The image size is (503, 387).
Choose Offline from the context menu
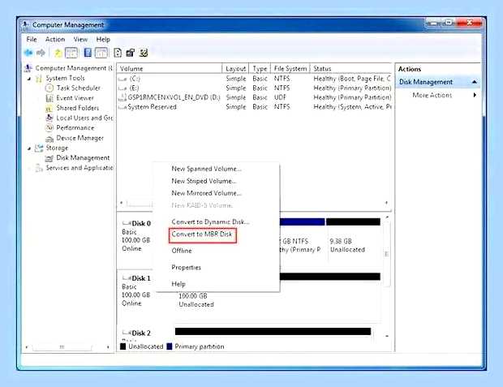[182, 251]
